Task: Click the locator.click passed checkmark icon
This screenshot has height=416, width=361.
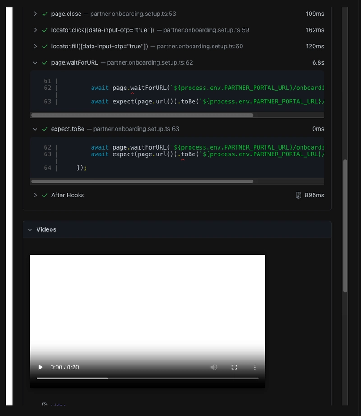Action: coord(45,30)
